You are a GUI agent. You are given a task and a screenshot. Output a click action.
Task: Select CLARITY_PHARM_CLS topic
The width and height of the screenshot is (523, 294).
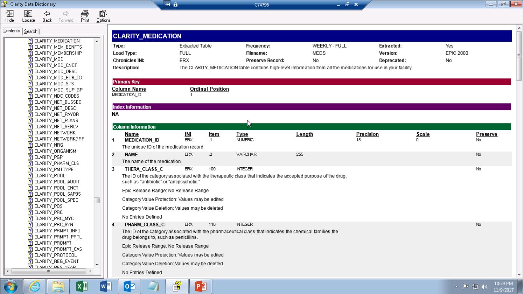[x=56, y=163]
